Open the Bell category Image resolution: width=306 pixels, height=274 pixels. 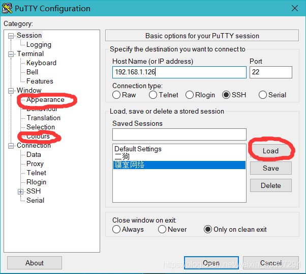[x=32, y=72]
